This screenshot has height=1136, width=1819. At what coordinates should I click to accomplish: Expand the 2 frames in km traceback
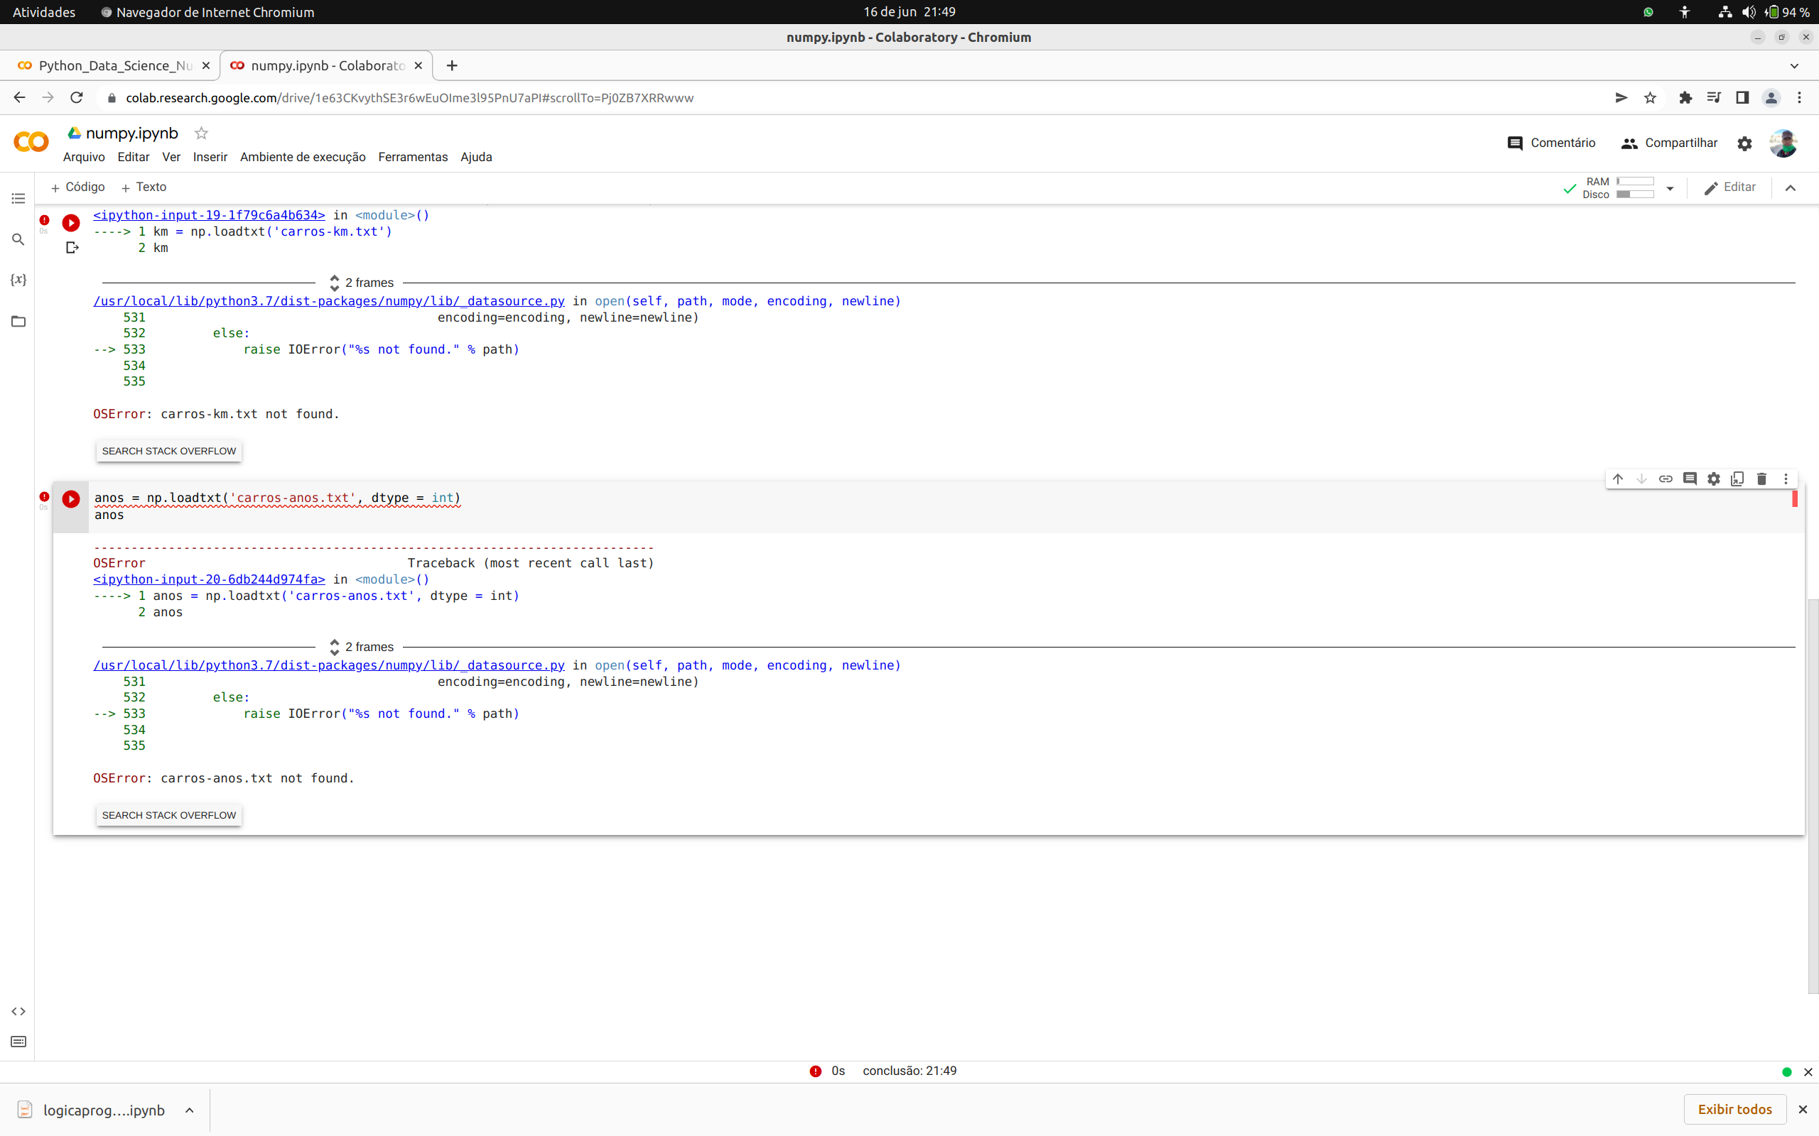(x=362, y=283)
